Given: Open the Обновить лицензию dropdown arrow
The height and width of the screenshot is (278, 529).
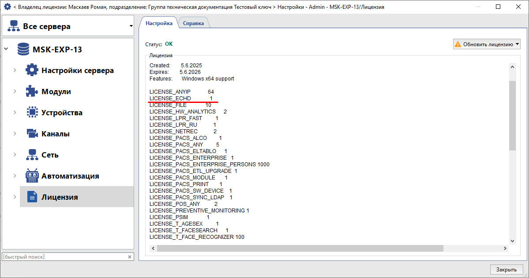Looking at the screenshot, I should tap(517, 44).
